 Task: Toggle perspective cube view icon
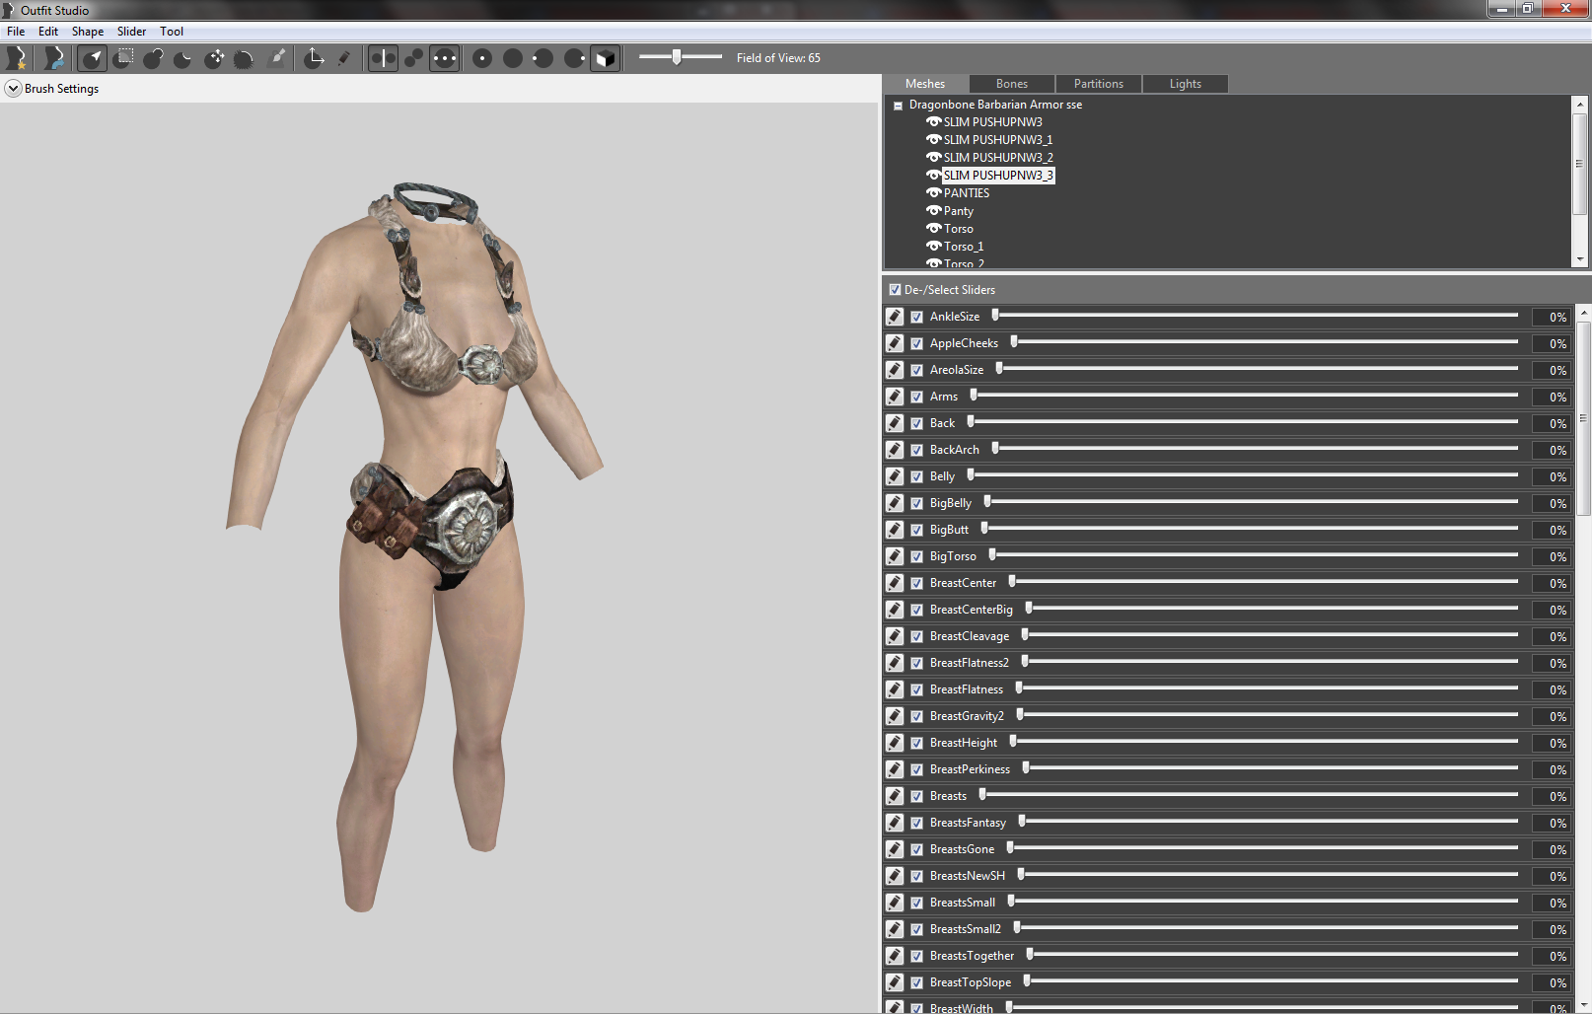point(606,58)
